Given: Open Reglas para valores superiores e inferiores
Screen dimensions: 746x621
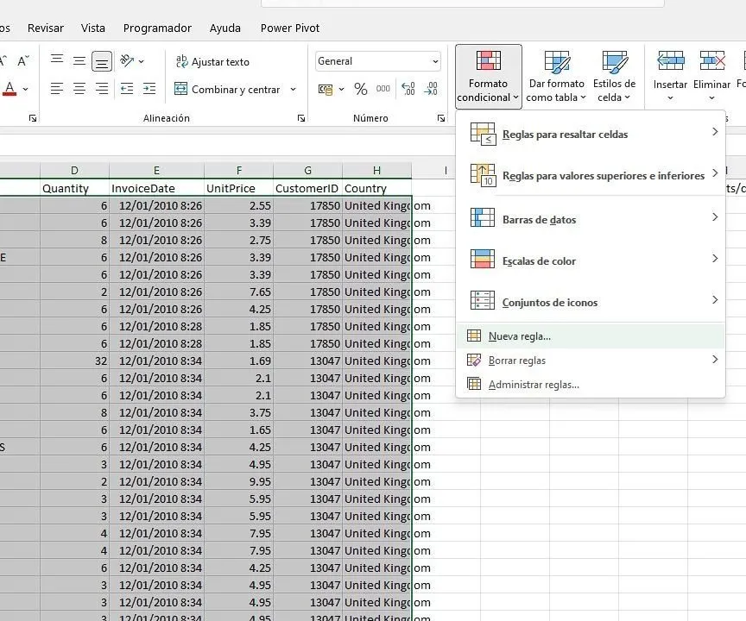Looking at the screenshot, I should pyautogui.click(x=591, y=175).
